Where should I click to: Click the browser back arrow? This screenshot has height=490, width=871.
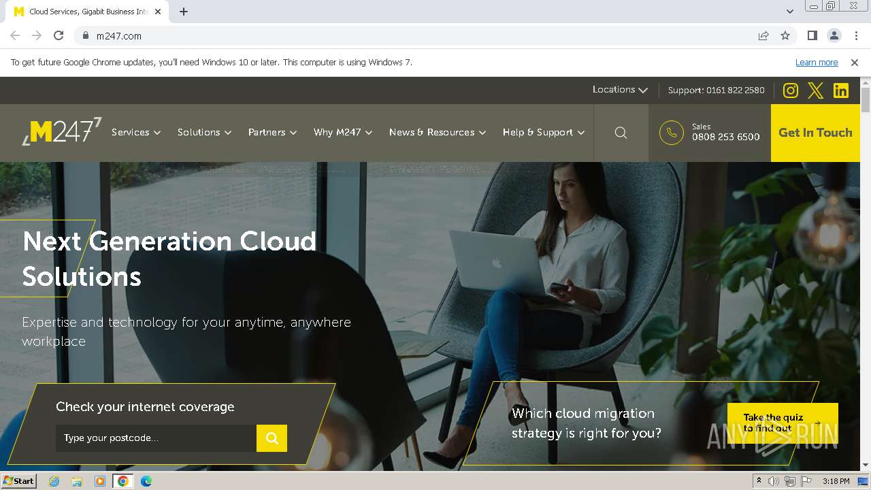tap(15, 35)
